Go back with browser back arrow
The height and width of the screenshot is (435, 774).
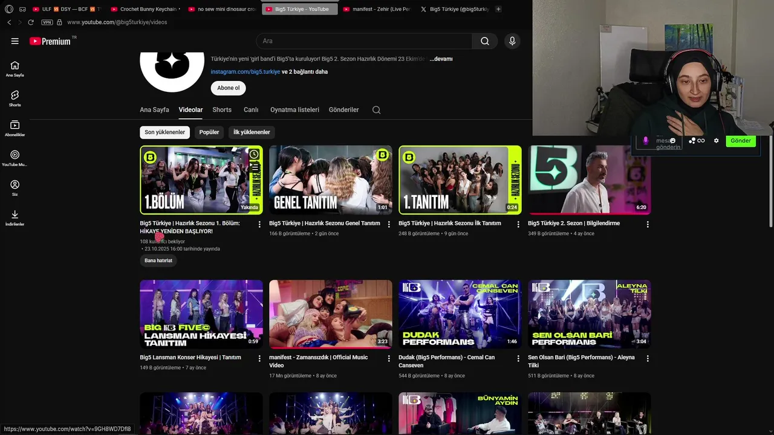(9, 22)
